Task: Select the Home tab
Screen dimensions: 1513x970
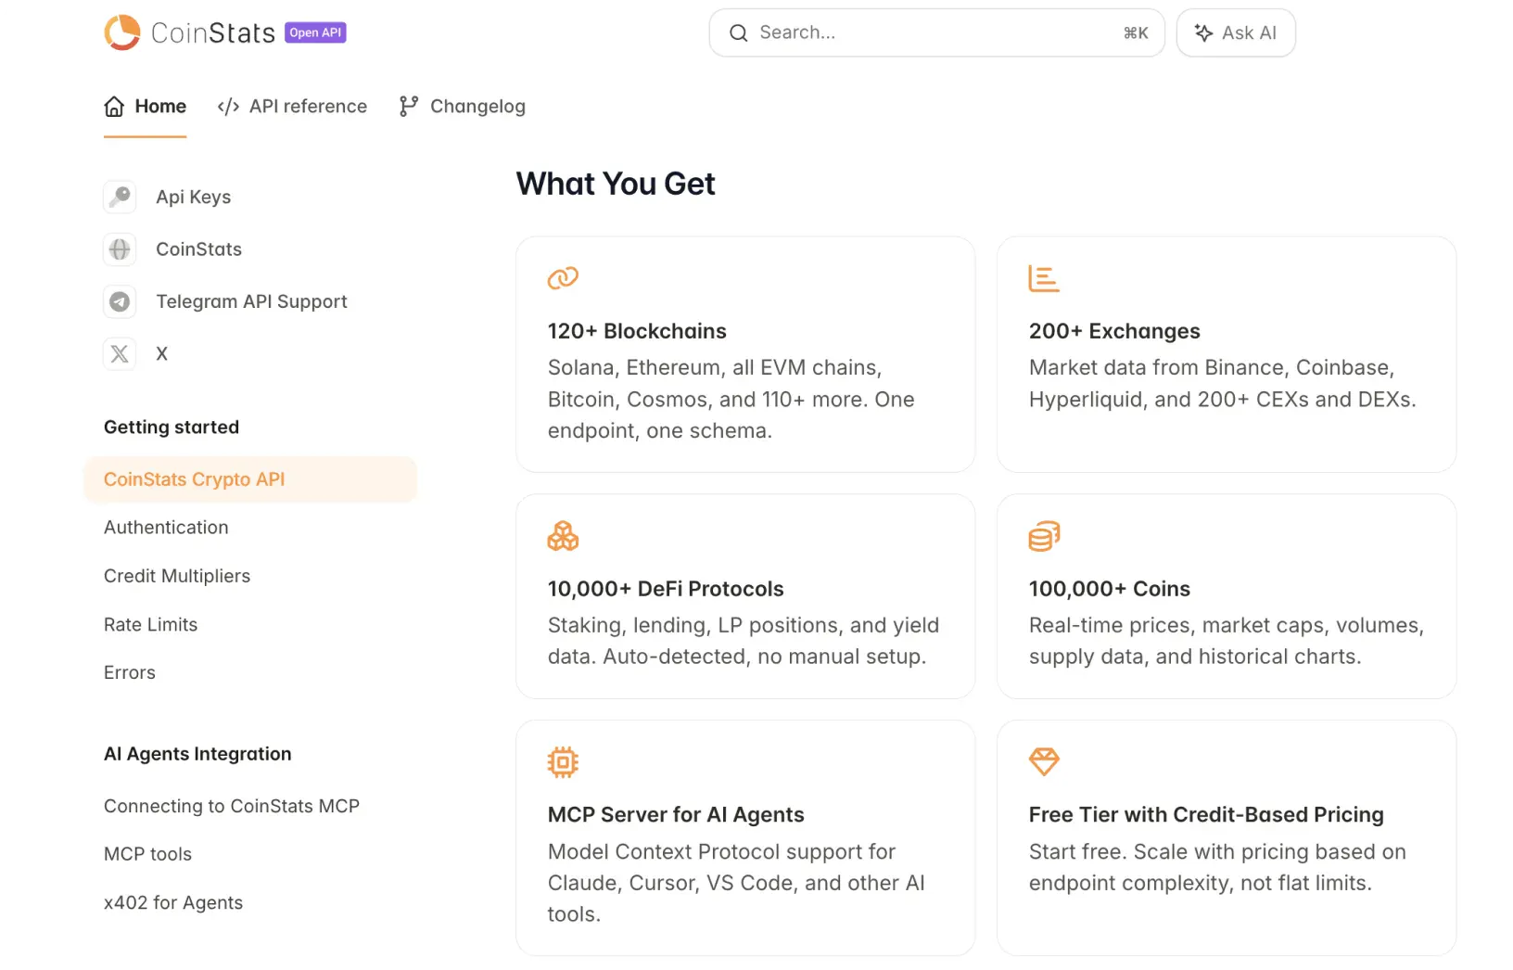Action: 145,106
